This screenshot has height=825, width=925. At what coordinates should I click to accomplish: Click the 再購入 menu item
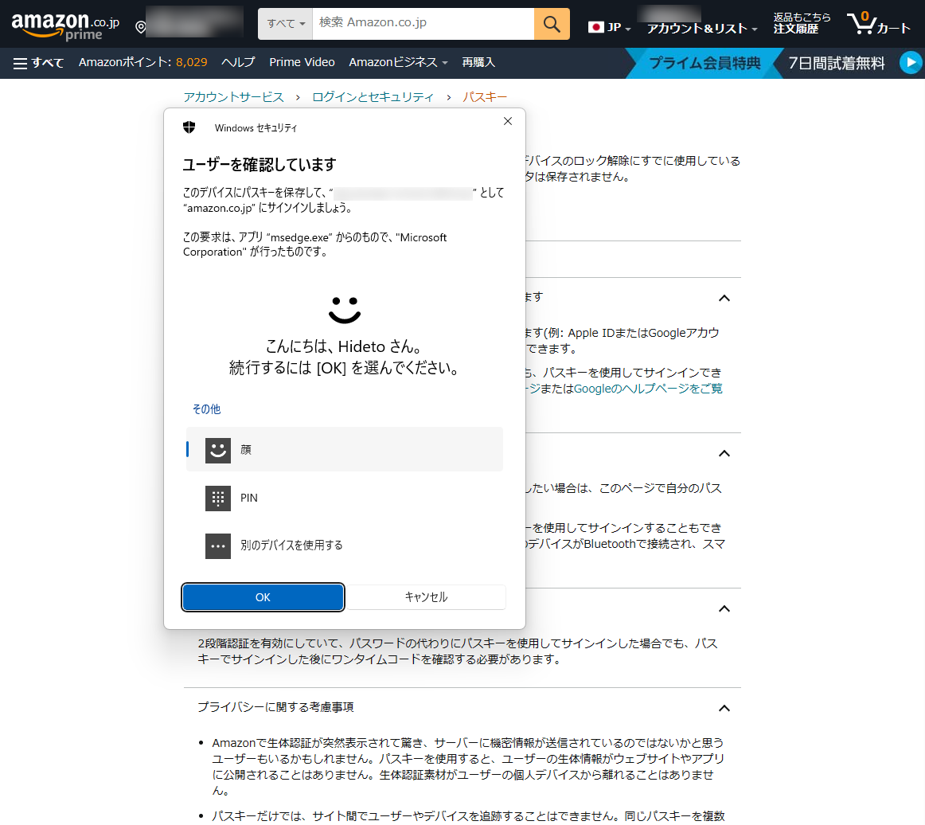pos(478,61)
